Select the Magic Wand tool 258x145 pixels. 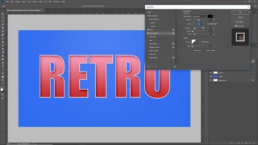pos(3,24)
